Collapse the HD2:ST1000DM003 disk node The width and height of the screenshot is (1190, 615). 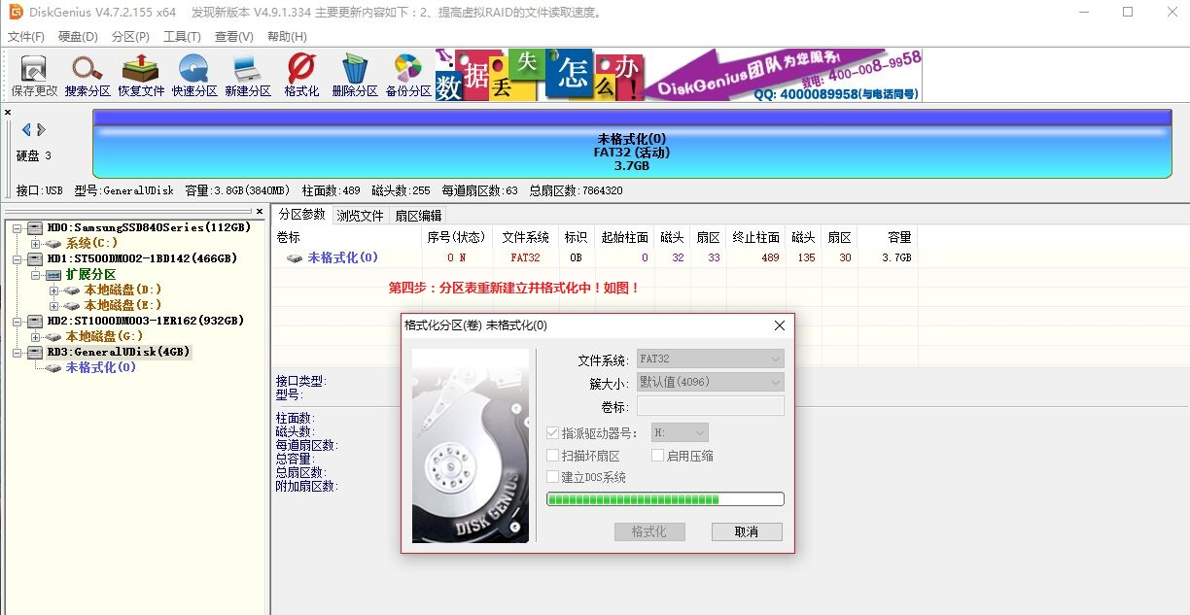coord(17,321)
